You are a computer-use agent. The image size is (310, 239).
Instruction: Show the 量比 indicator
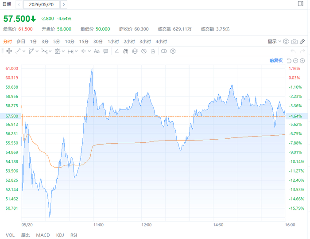click(x=25, y=235)
